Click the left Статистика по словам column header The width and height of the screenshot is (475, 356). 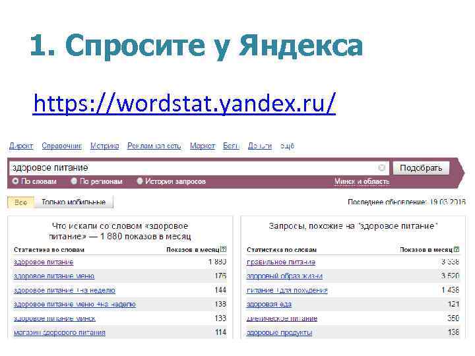tap(49, 250)
